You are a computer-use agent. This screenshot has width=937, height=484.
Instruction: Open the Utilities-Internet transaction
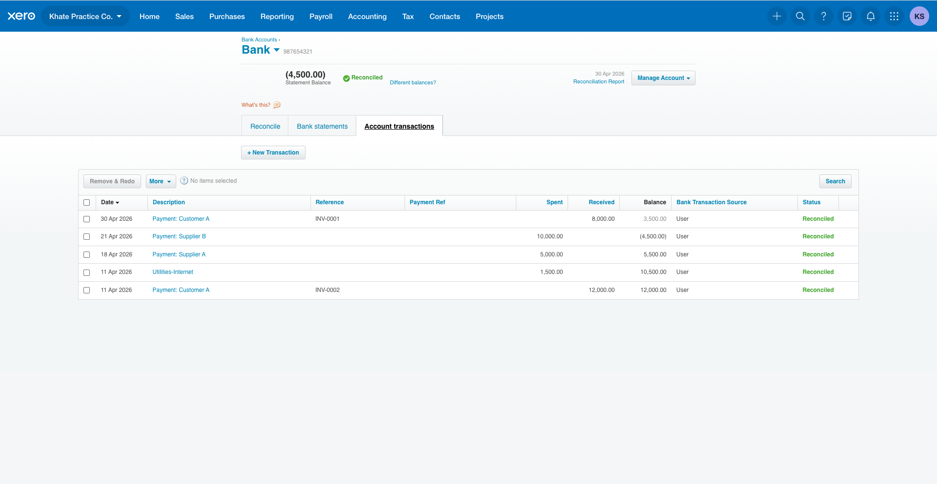click(x=173, y=272)
